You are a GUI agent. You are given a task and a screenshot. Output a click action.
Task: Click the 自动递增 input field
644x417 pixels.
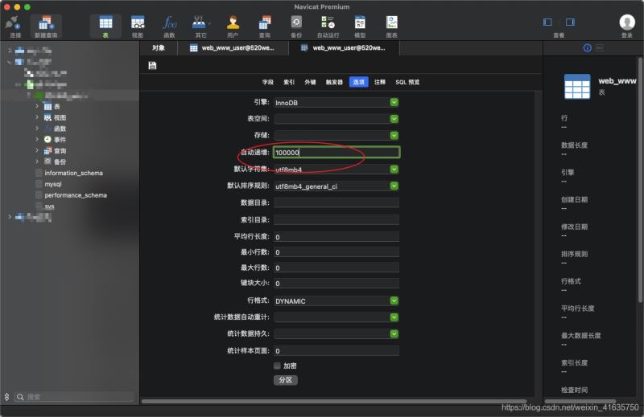pos(336,152)
